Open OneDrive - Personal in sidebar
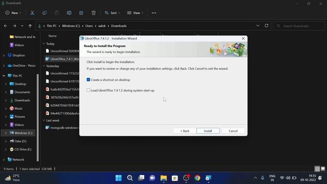Screen dimensions: 327x184 pyautogui.click(x=21, y=65)
